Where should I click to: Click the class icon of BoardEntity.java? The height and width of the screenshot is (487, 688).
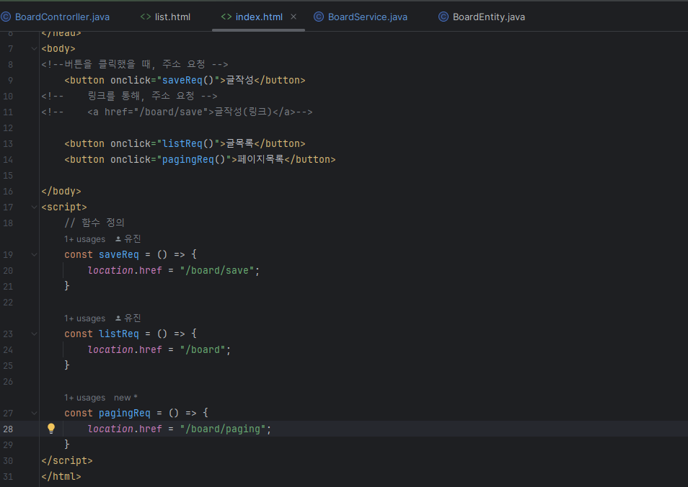pyautogui.click(x=444, y=17)
